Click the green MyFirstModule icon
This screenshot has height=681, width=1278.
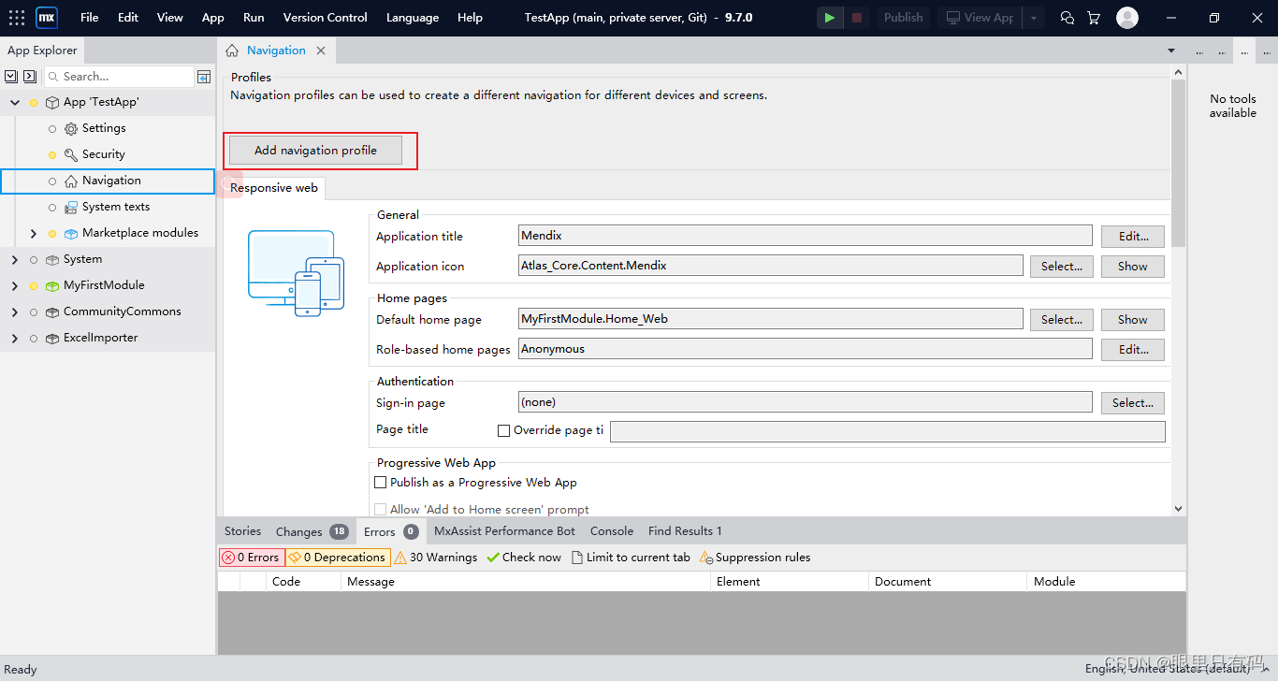(52, 285)
